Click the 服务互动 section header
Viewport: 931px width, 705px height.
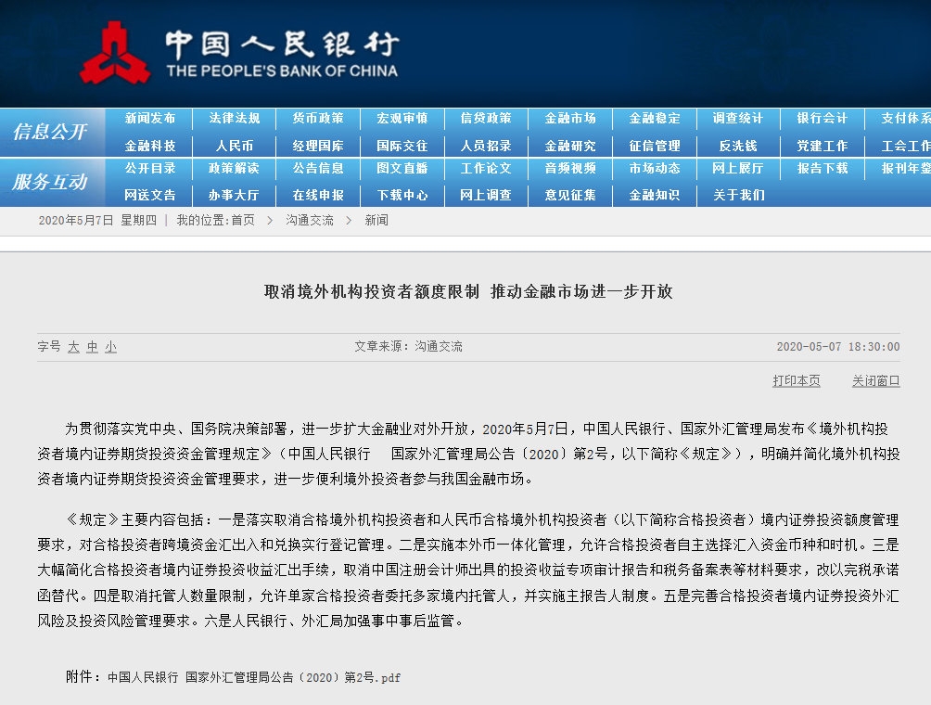[x=50, y=182]
